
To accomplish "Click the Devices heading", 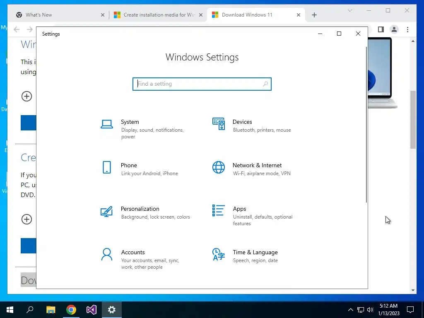I will pos(242,122).
